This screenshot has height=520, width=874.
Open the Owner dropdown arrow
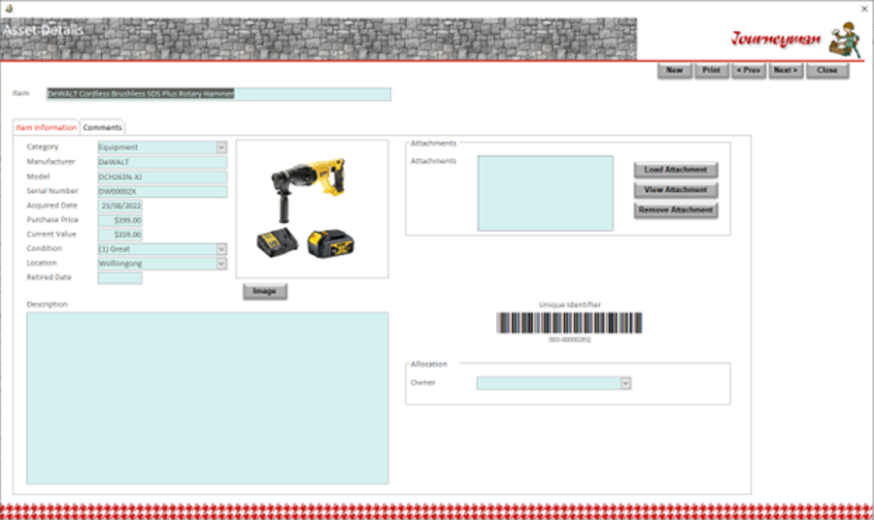coord(625,383)
